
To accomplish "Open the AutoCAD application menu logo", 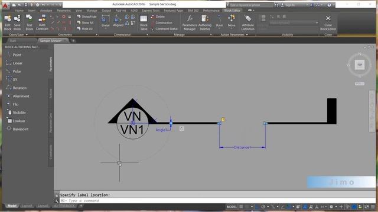I will pyautogui.click(x=5, y=5).
